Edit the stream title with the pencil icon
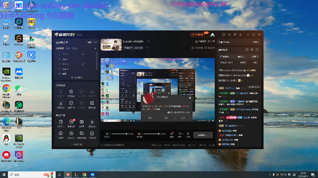318x178 pixels. 148,42
